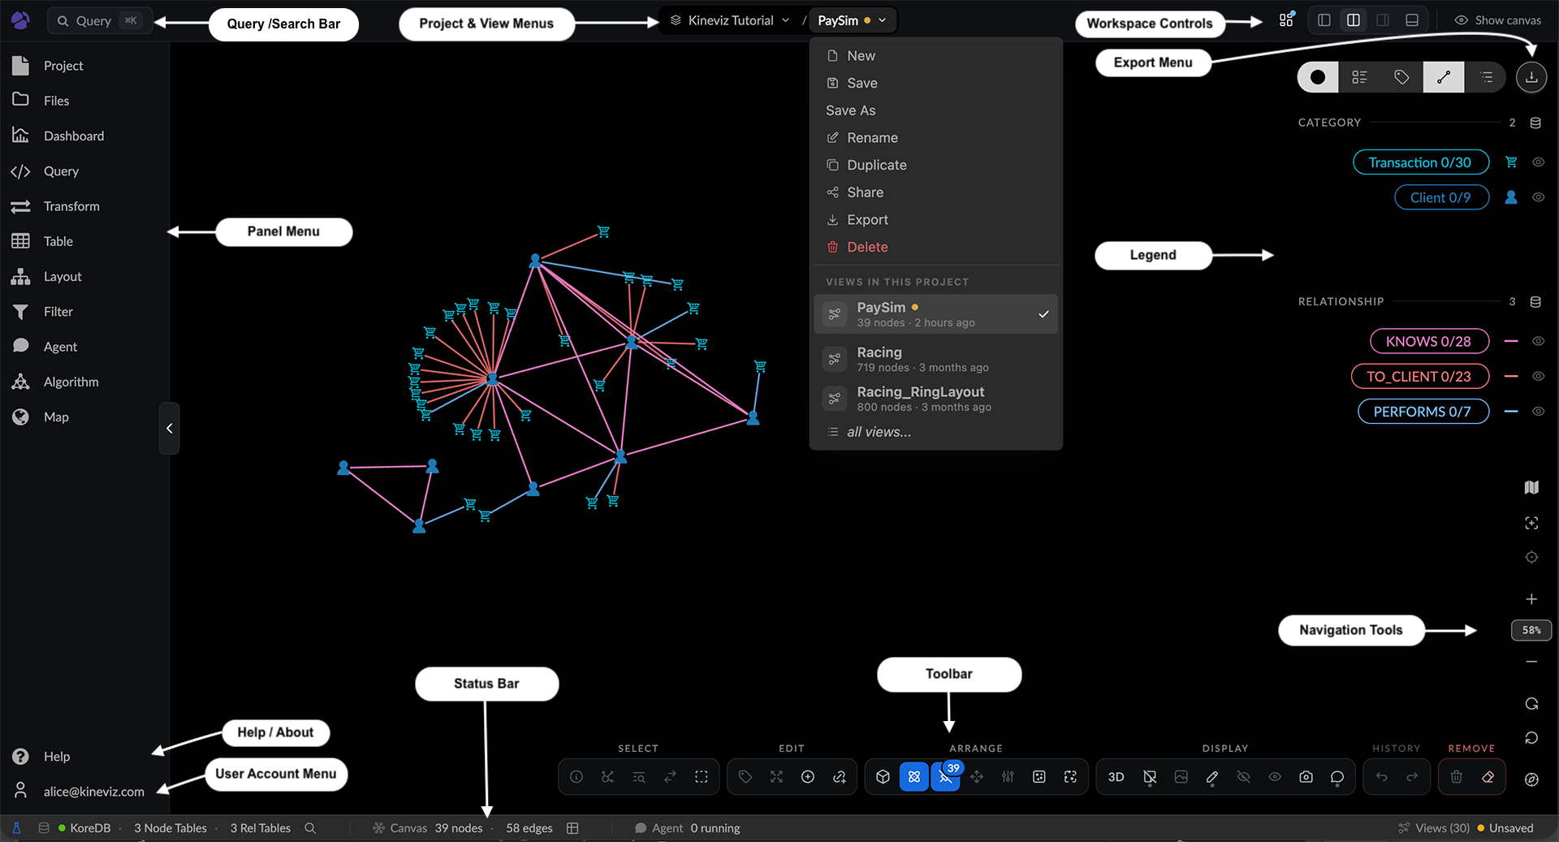Screen dimensions: 1559x842
Task: Click the add node plus-circle tool
Action: tap(808, 777)
